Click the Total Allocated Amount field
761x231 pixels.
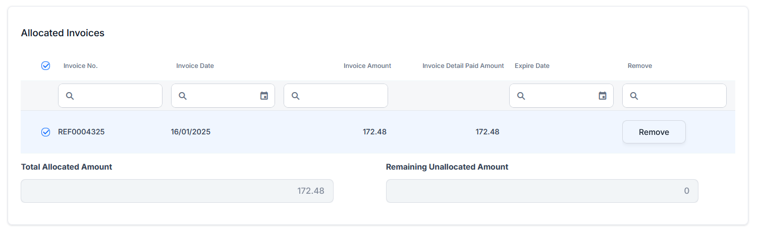[x=177, y=191]
